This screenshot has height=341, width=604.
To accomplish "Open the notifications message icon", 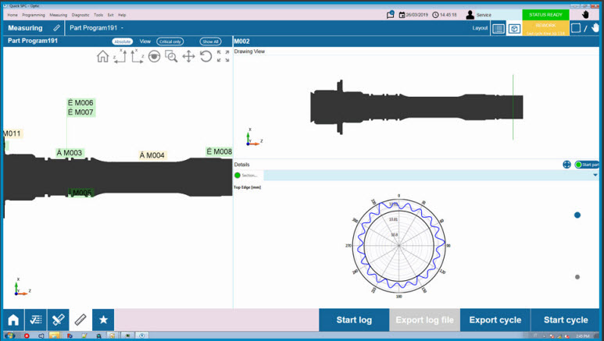I will pos(391,14).
